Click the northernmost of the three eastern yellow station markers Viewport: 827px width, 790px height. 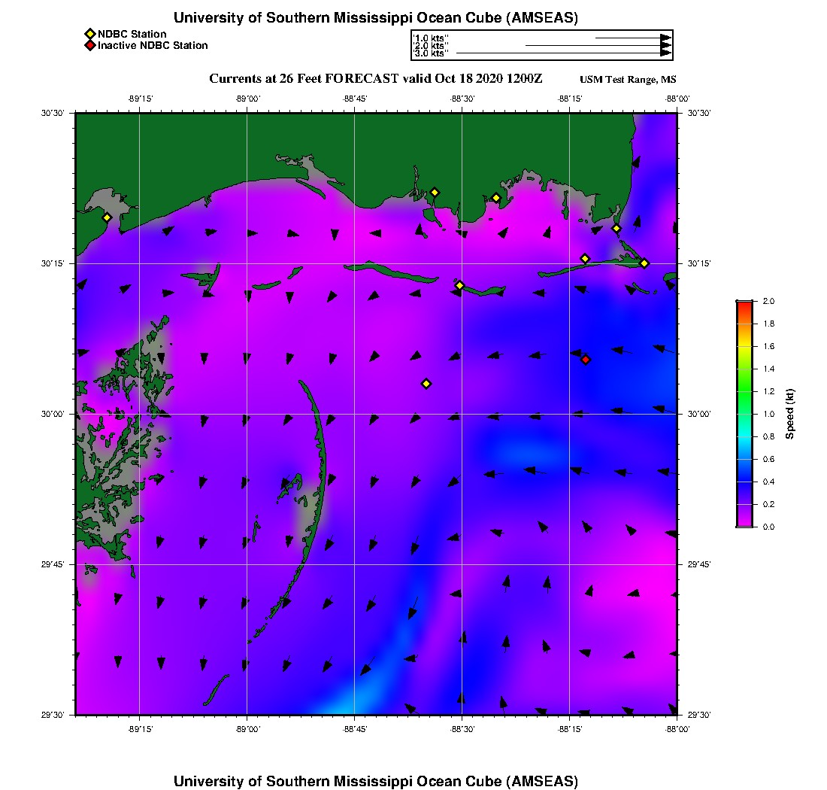click(616, 229)
